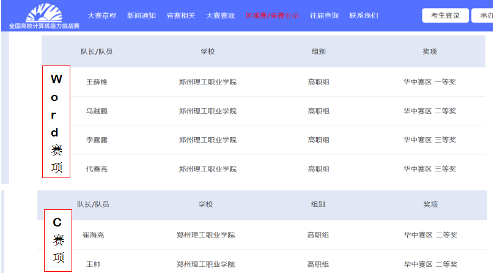Click the name 王帅 in bottom row
Image resolution: width=494 pixels, height=273 pixels.
[94, 264]
